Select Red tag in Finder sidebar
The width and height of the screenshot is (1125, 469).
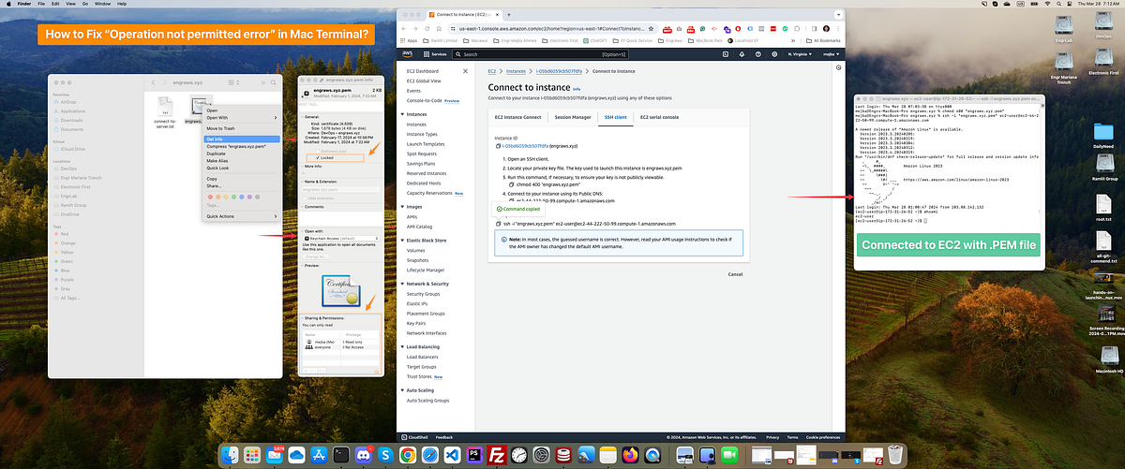[64, 234]
